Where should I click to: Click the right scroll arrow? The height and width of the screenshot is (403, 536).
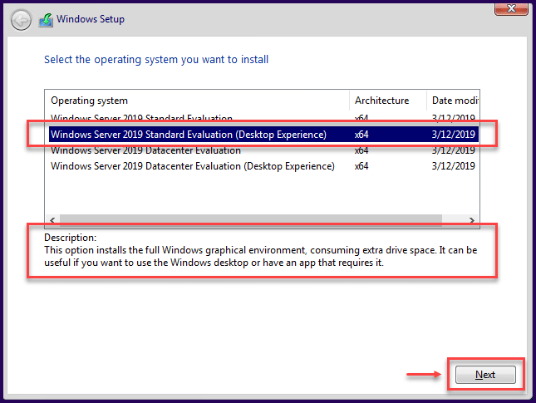click(x=472, y=220)
